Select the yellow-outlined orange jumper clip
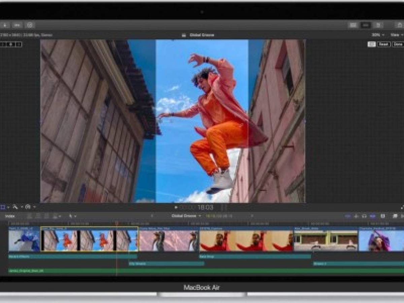The image size is (404, 303). click(89, 239)
